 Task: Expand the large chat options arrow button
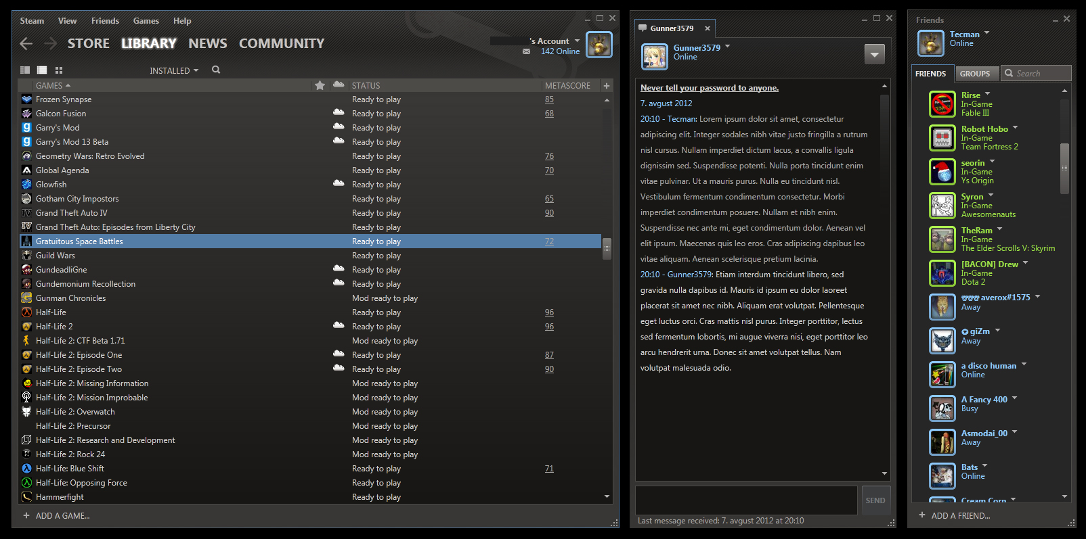875,54
